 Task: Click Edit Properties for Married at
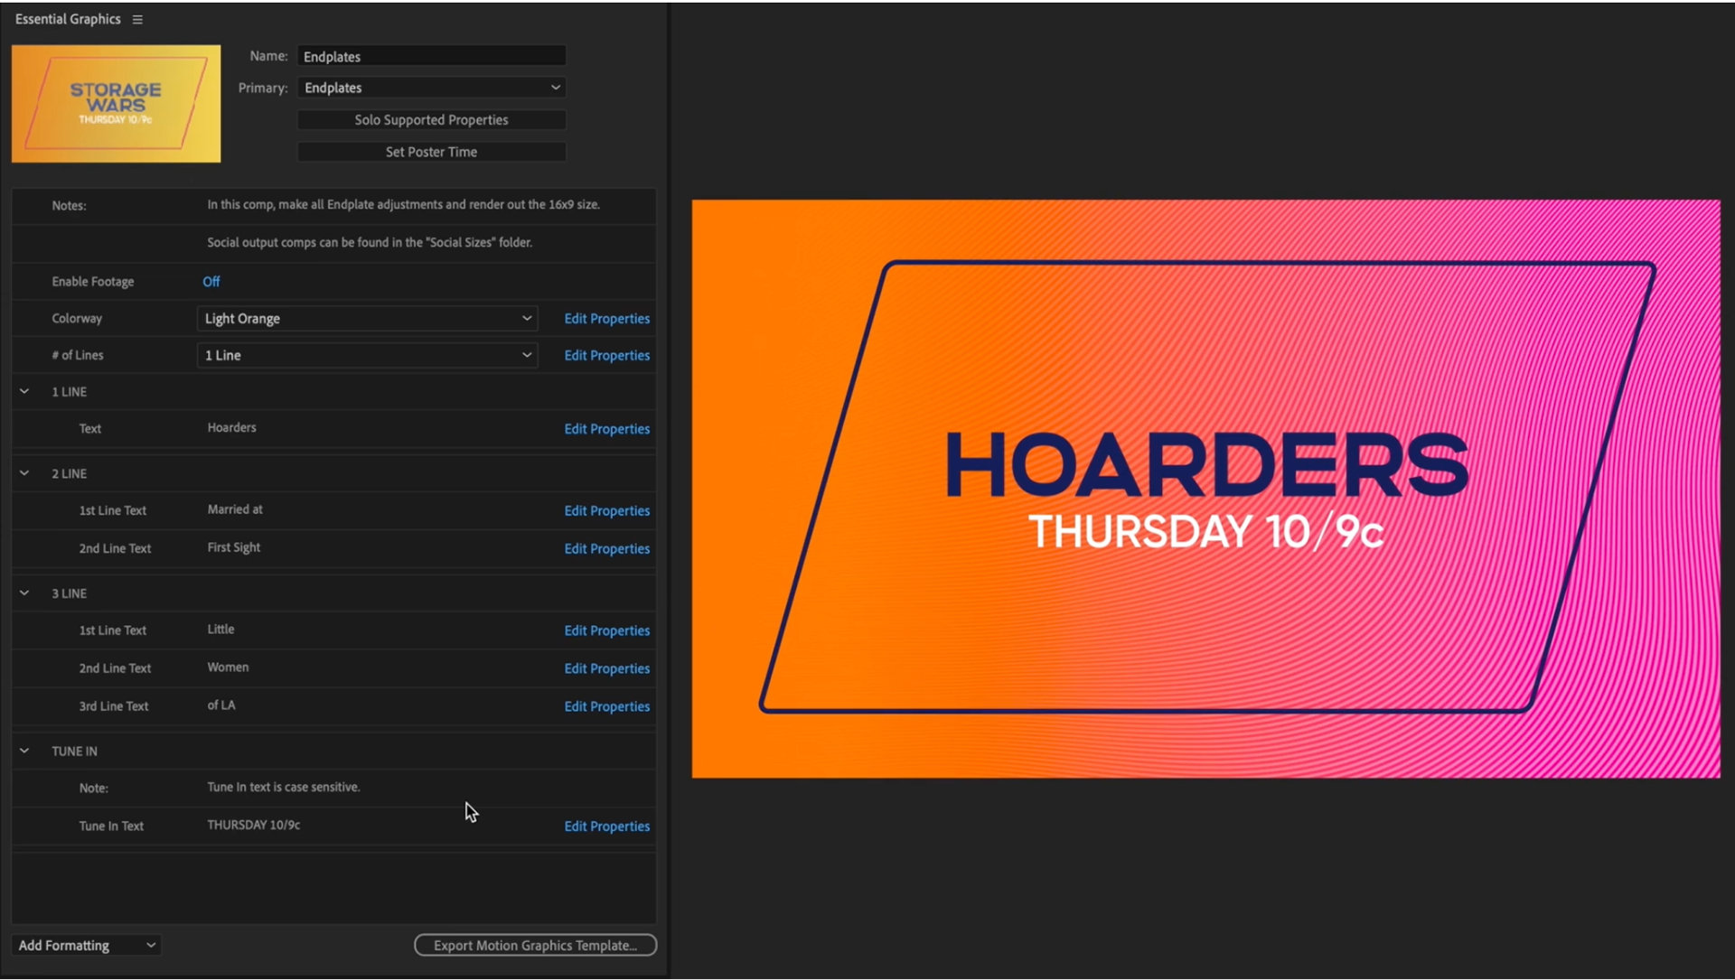[x=606, y=511]
